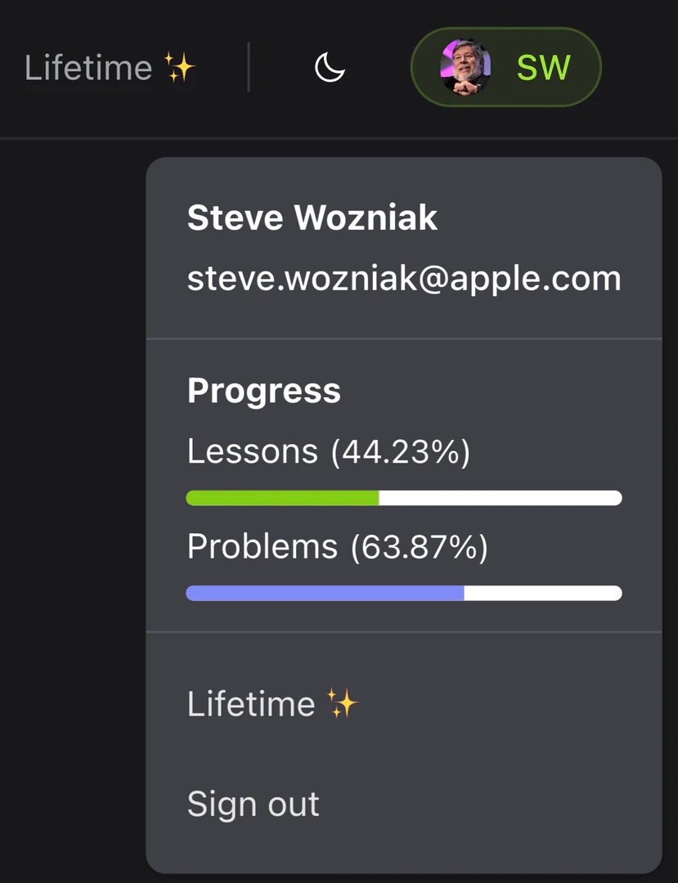Viewport: 678px width, 883px height.
Task: Choose Lifetime in the account menu
Action: coord(251,704)
